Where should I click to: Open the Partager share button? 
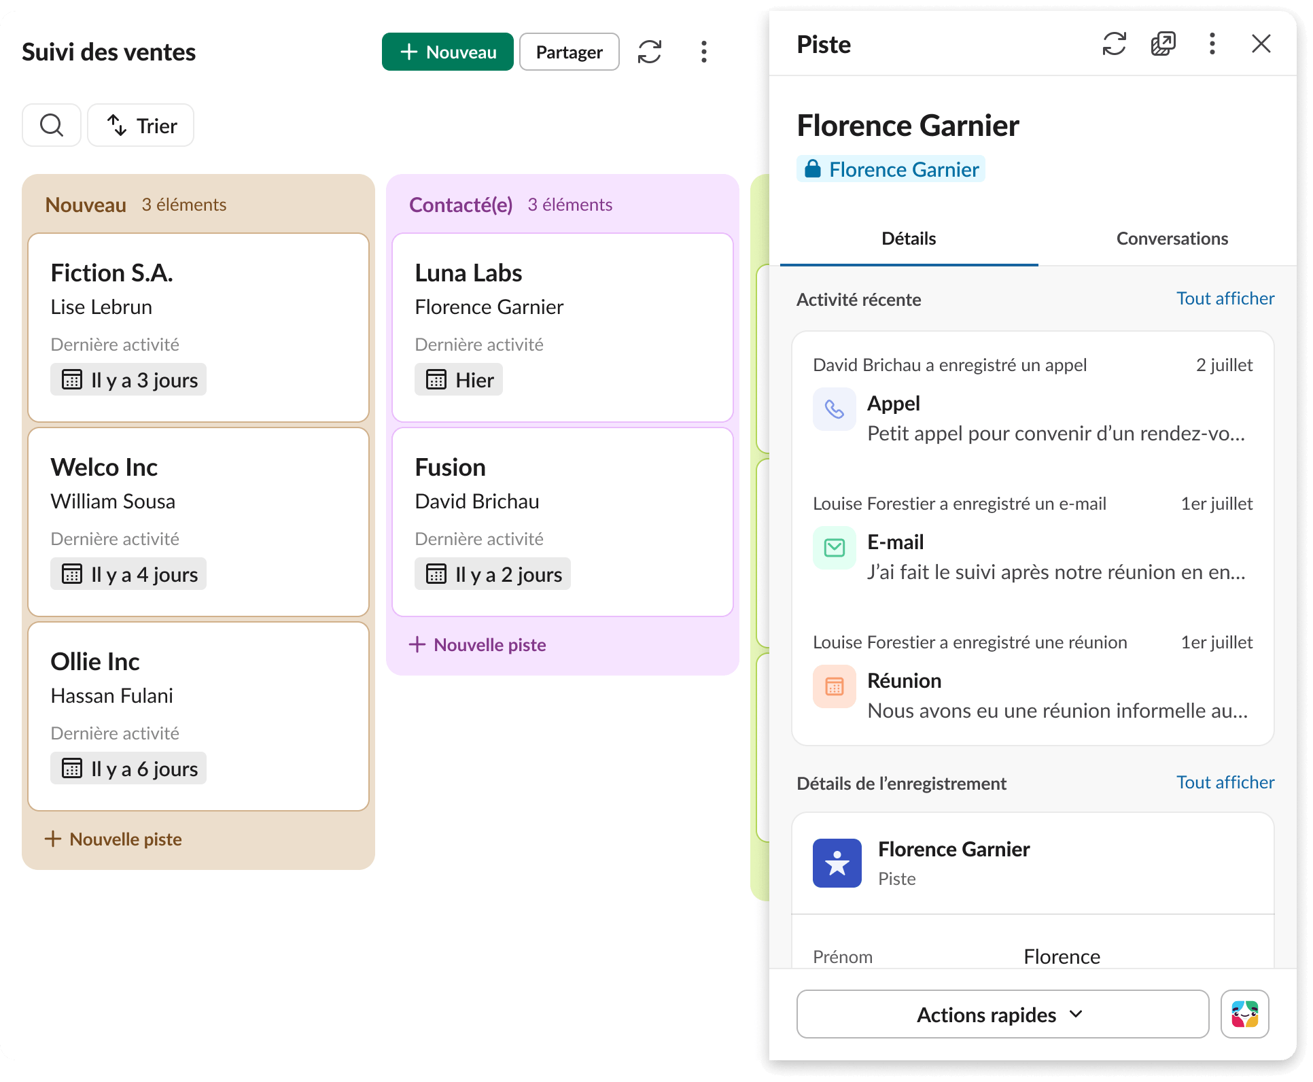tap(569, 52)
